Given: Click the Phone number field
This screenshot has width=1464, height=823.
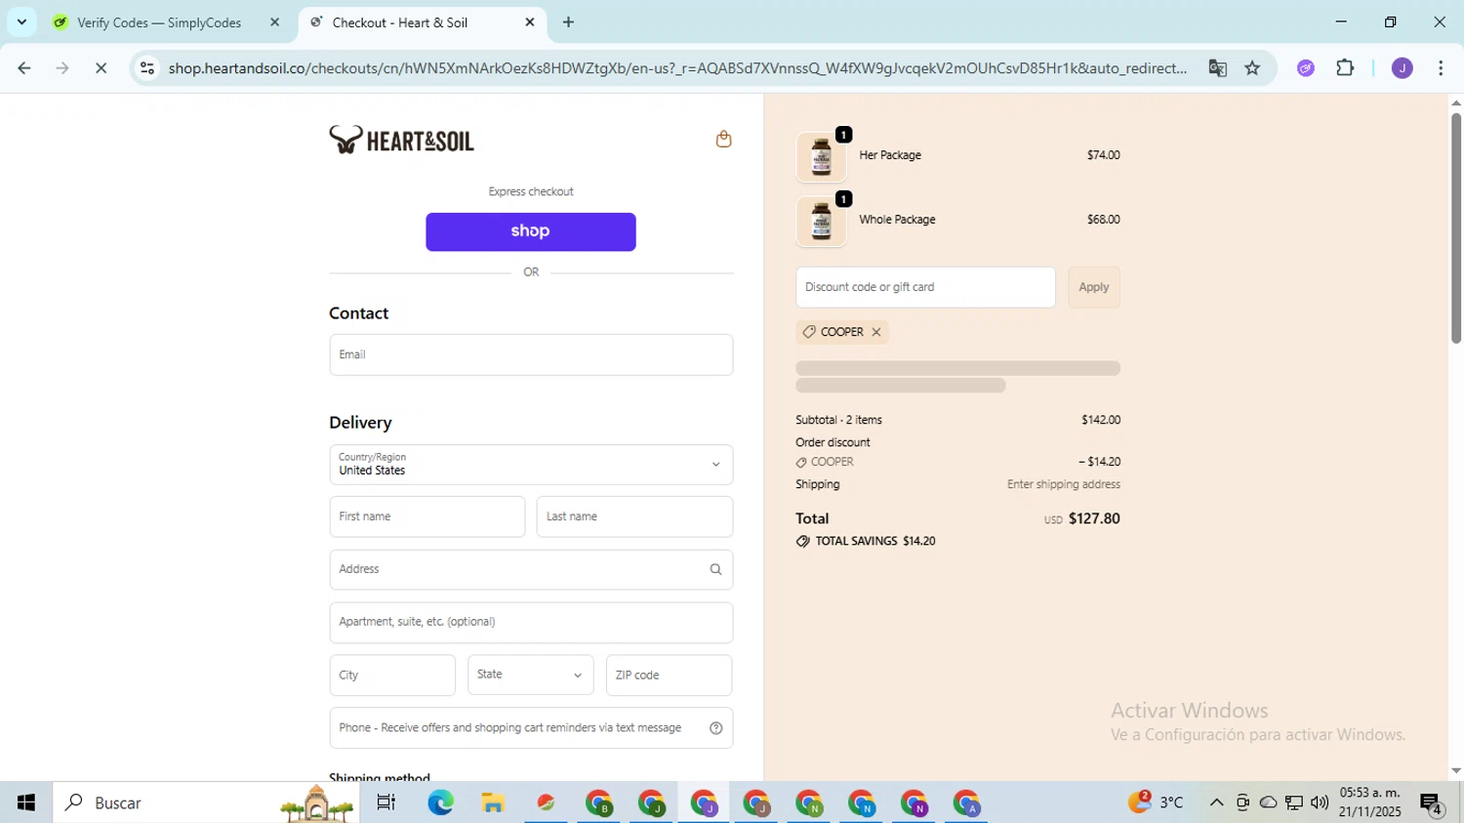Looking at the screenshot, I should tap(531, 728).
